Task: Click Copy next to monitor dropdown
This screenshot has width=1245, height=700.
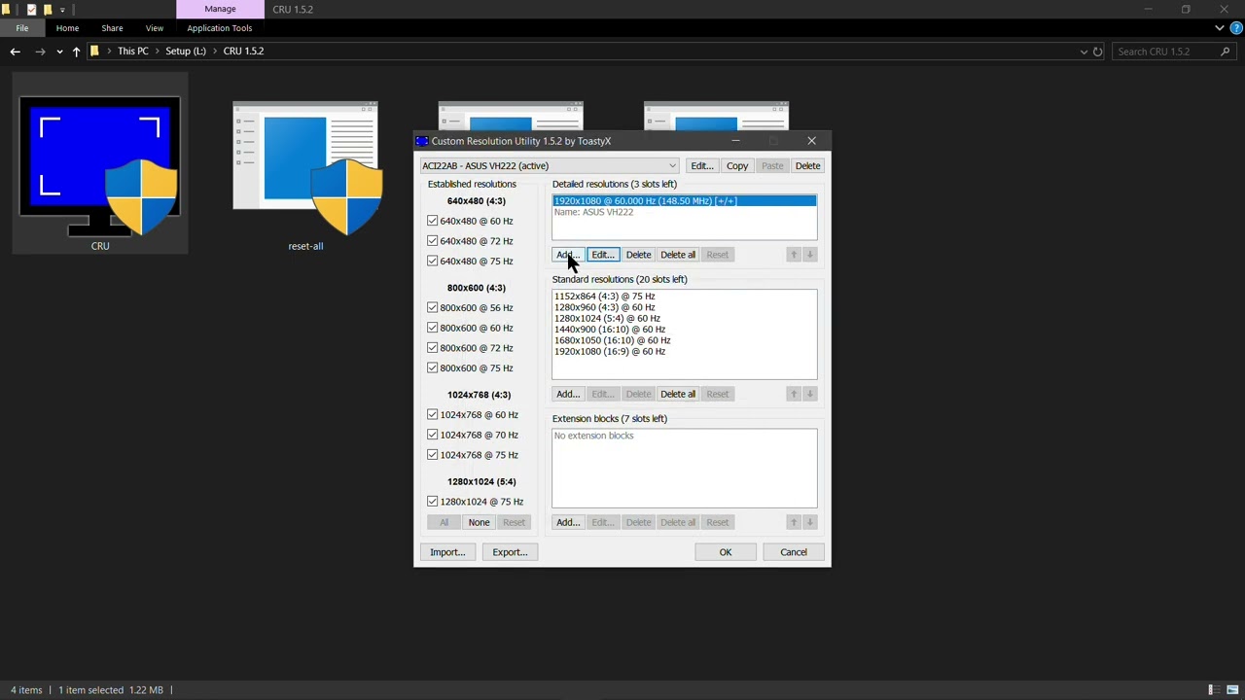Action: click(737, 166)
